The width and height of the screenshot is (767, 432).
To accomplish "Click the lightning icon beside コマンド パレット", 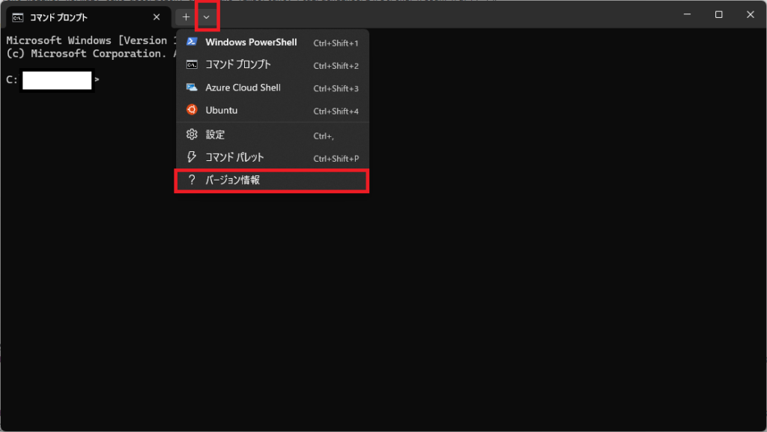I will pyautogui.click(x=192, y=157).
